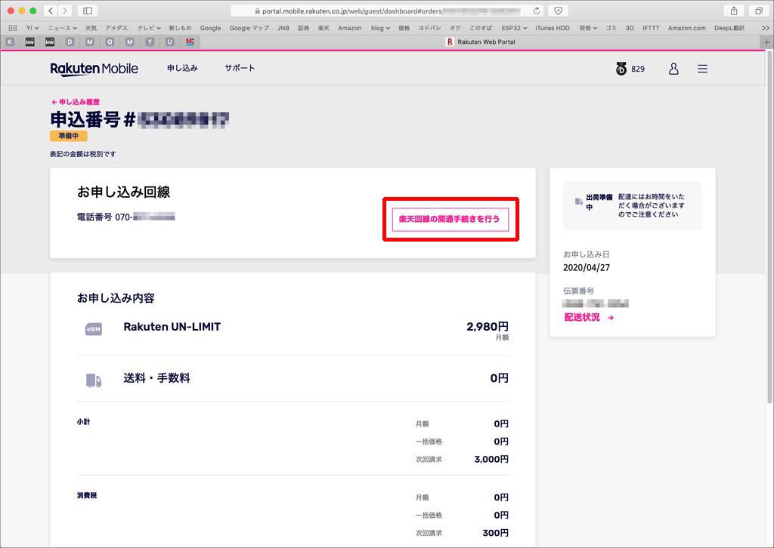Switch to the pinned MC tab
Image resolution: width=774 pixels, height=548 pixels.
(190, 42)
